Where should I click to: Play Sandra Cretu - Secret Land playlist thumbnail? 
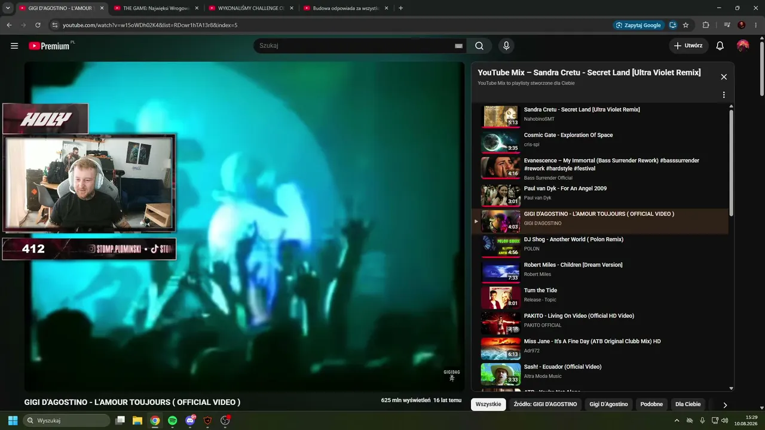pos(500,116)
